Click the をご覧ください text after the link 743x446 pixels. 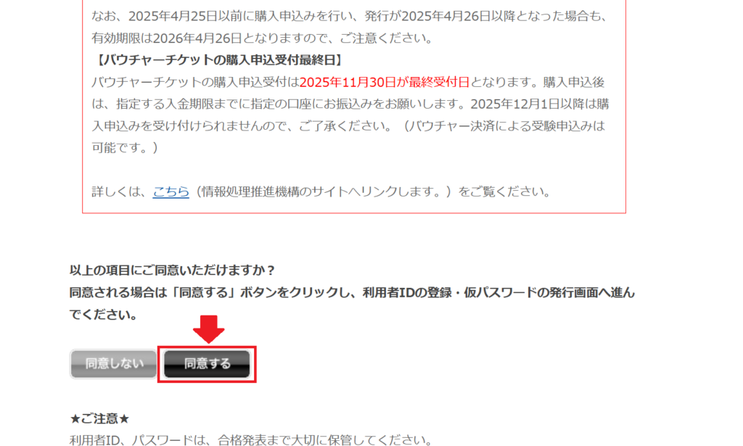pos(504,191)
